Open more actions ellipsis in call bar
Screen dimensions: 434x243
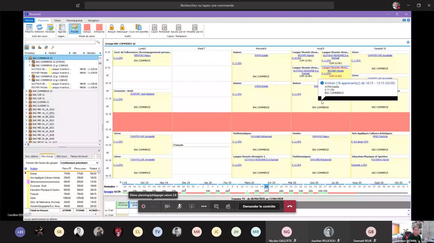tap(204, 206)
